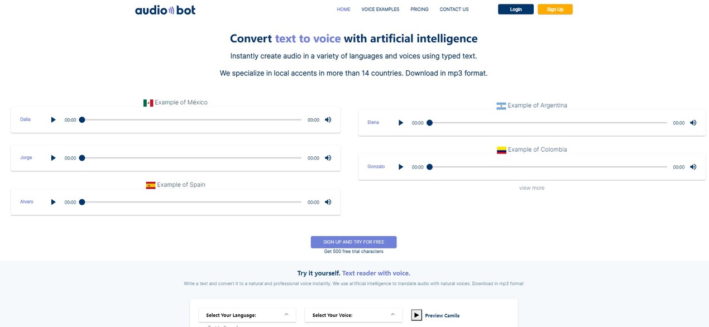Play Gonzalo's Colombia voice sample
Image resolution: width=709 pixels, height=327 pixels.
tap(401, 167)
